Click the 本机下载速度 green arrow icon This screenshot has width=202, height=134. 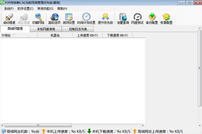pos(89,131)
